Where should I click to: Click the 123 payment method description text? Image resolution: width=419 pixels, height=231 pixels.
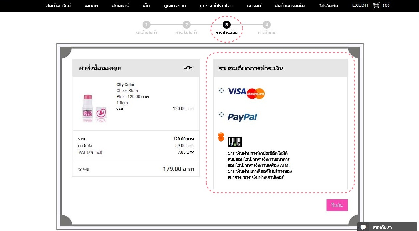[x=260, y=165]
